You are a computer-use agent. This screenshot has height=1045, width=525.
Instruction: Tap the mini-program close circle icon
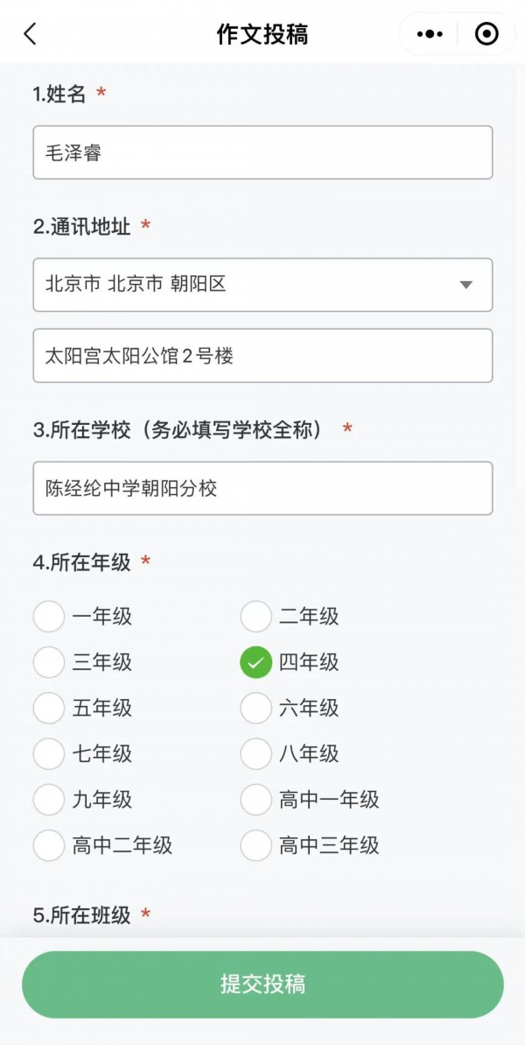(486, 34)
